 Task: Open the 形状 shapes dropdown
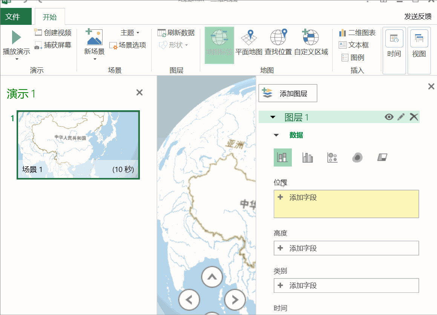point(173,45)
